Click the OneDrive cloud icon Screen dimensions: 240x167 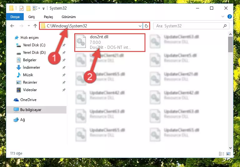(16, 100)
